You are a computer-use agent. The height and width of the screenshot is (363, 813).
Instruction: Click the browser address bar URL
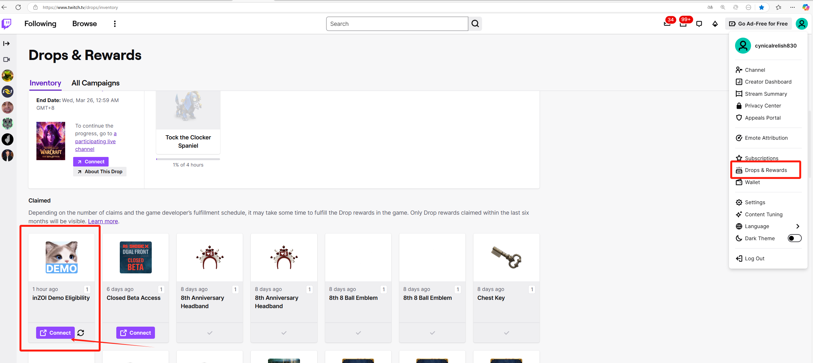(81, 7)
